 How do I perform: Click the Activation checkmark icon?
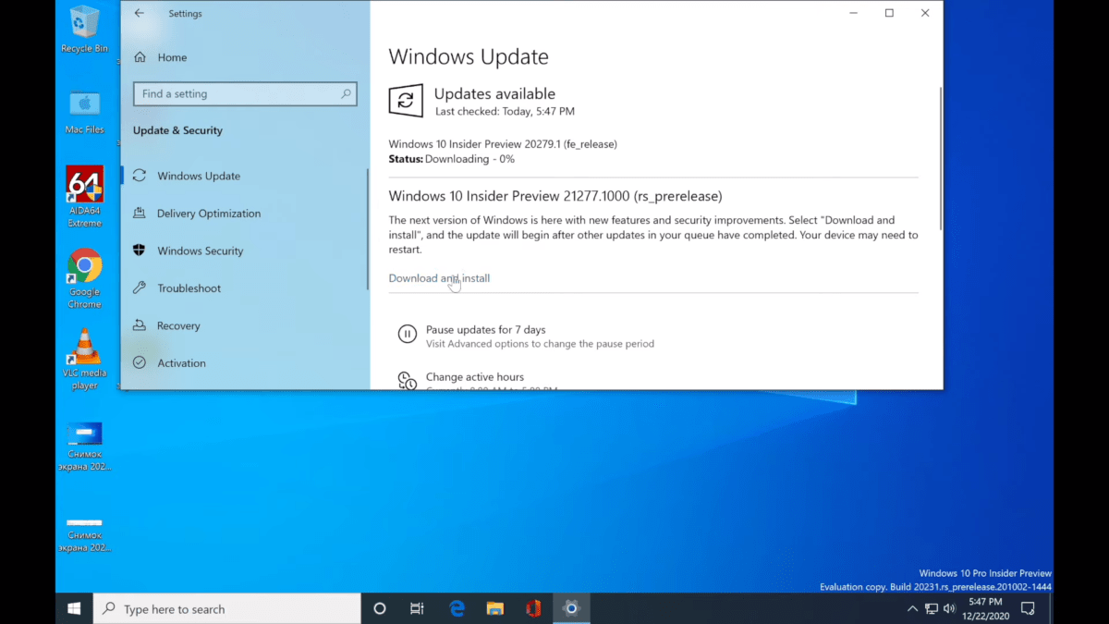[140, 363]
